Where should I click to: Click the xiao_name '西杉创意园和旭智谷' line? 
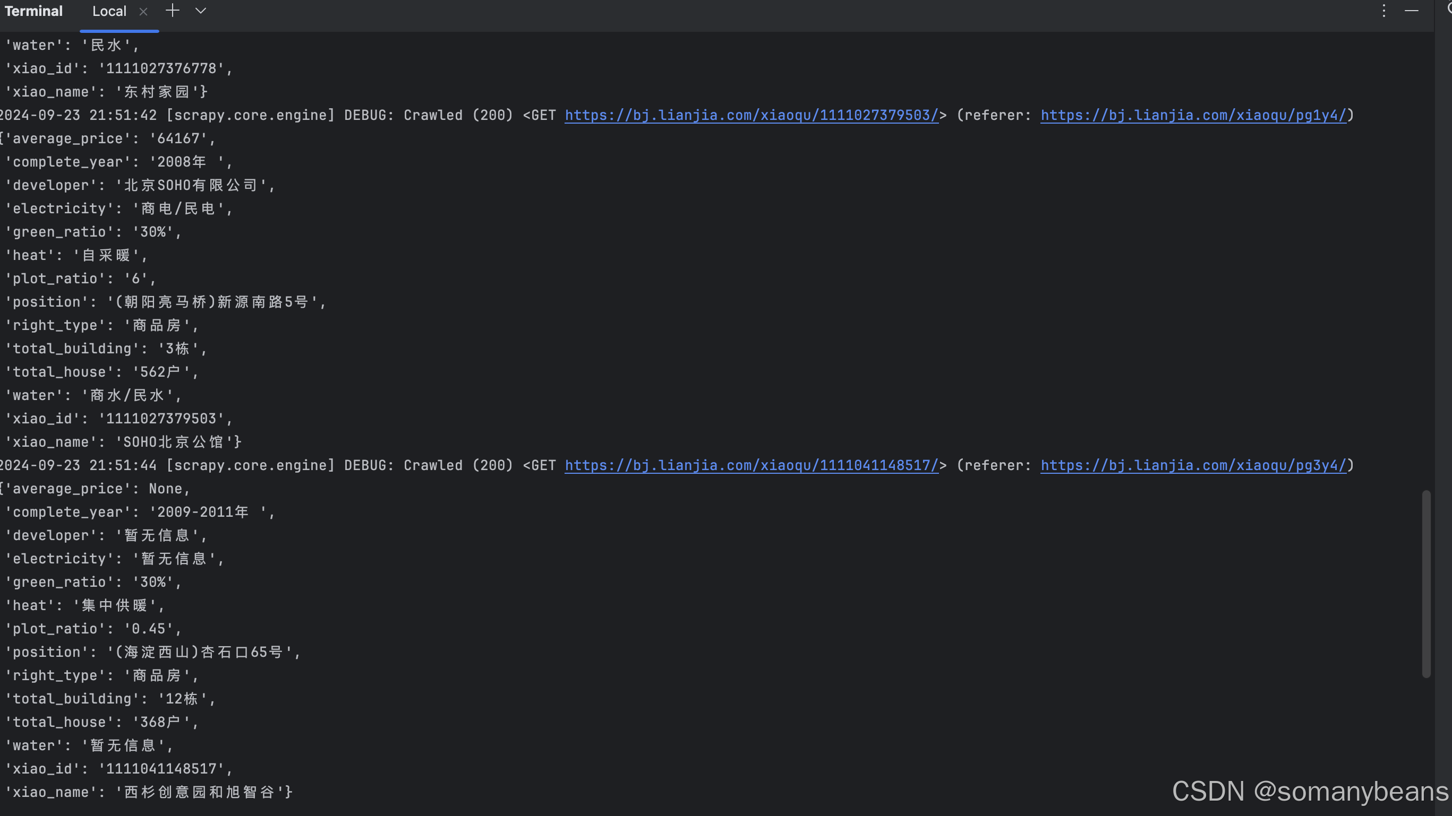(148, 792)
